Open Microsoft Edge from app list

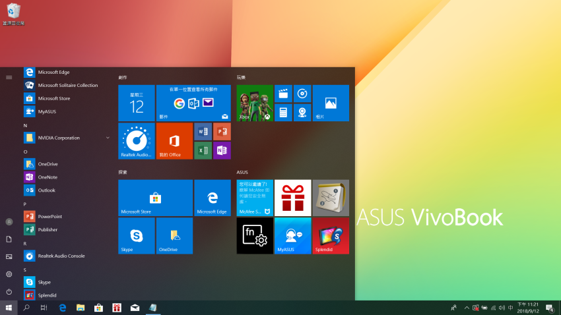click(x=67, y=72)
